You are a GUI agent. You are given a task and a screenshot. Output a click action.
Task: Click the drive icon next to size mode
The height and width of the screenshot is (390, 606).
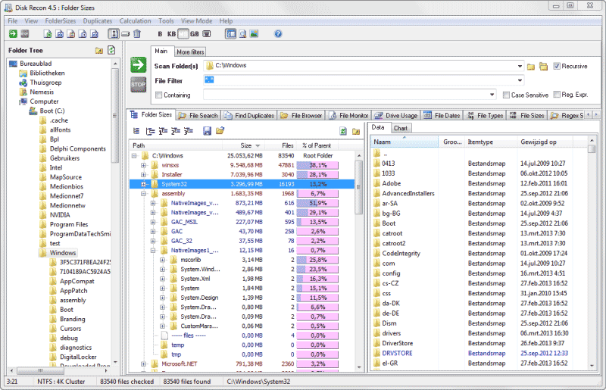125,34
